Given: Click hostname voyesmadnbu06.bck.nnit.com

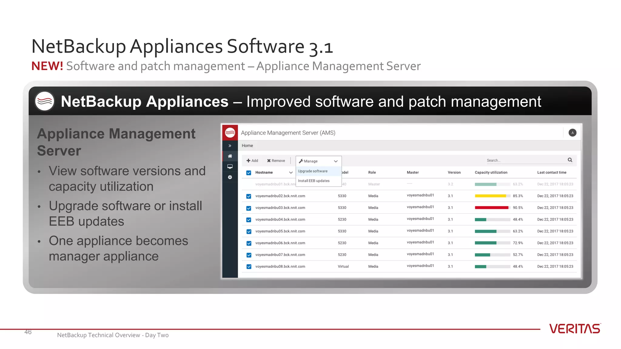Looking at the screenshot, I should (280, 243).
